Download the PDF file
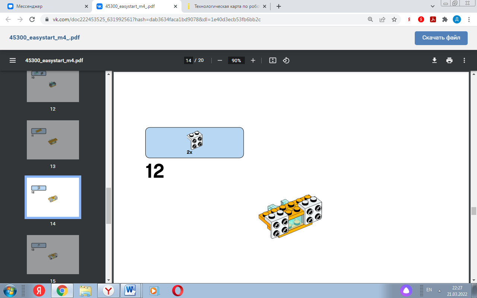The height and width of the screenshot is (298, 477). 435,60
